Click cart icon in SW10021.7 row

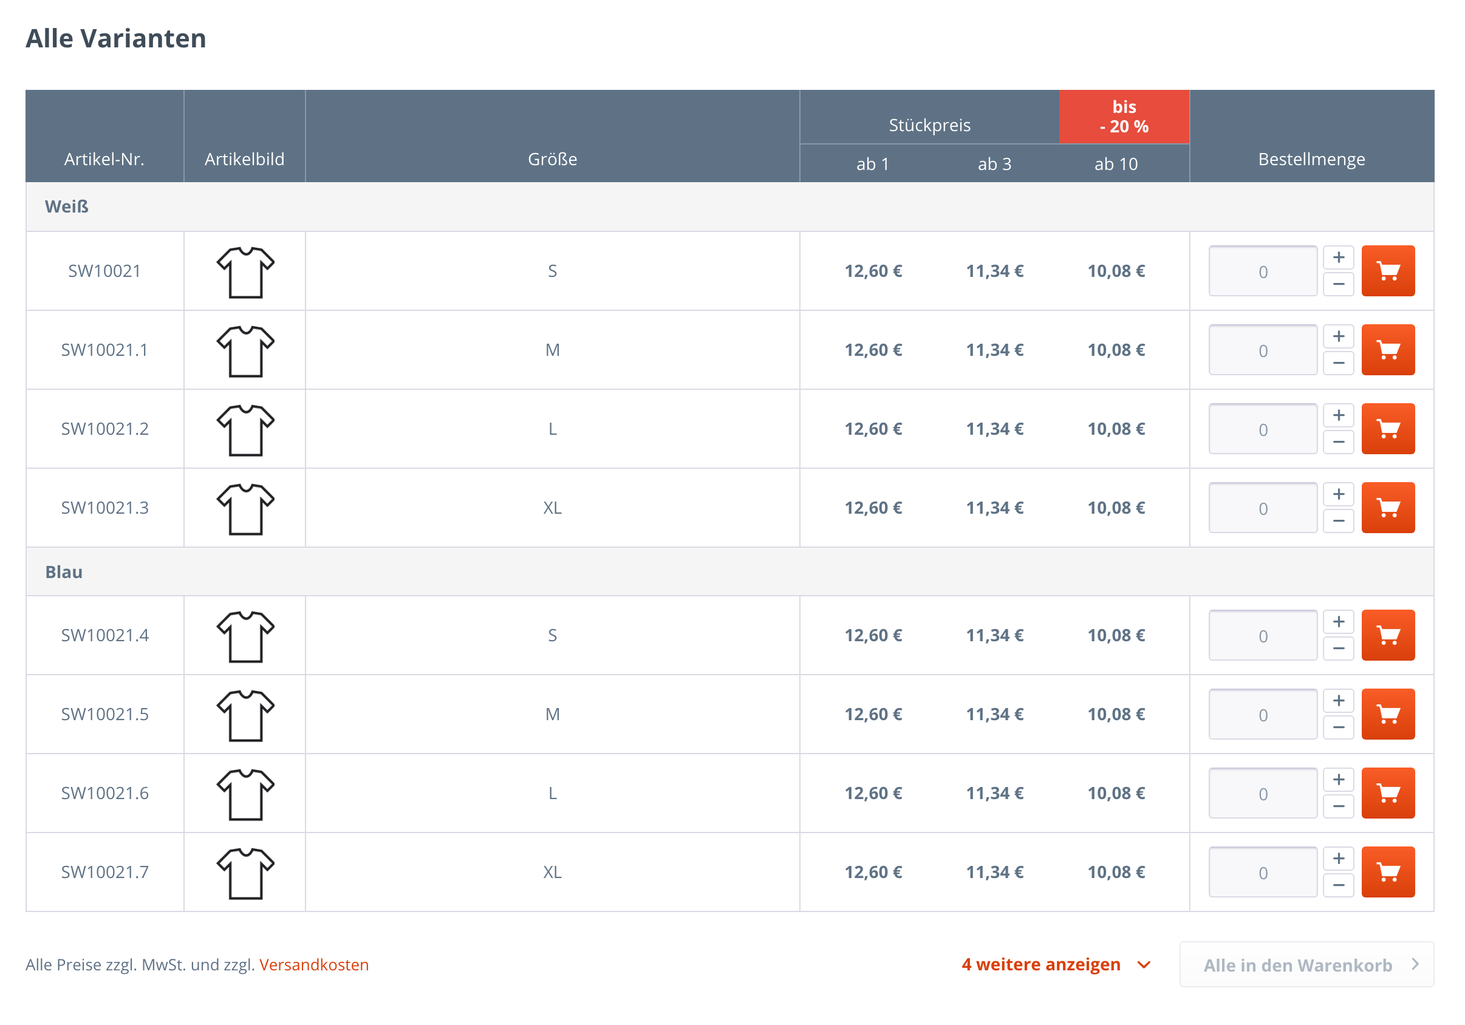(x=1388, y=872)
